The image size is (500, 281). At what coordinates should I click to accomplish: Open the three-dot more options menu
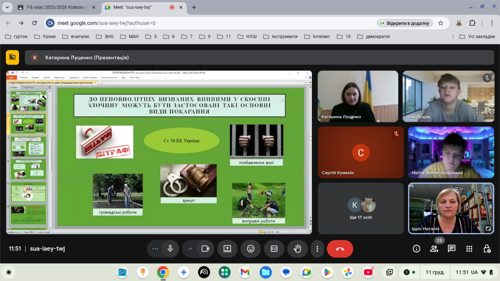coord(317,249)
